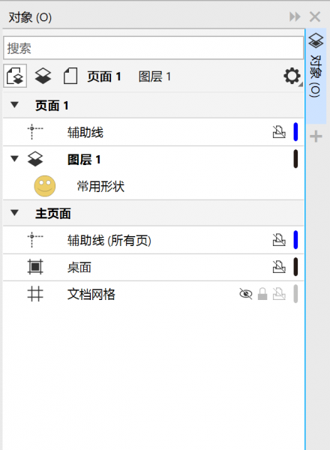
Task: Toggle printing for the 辅助线 layer
Action: click(279, 132)
